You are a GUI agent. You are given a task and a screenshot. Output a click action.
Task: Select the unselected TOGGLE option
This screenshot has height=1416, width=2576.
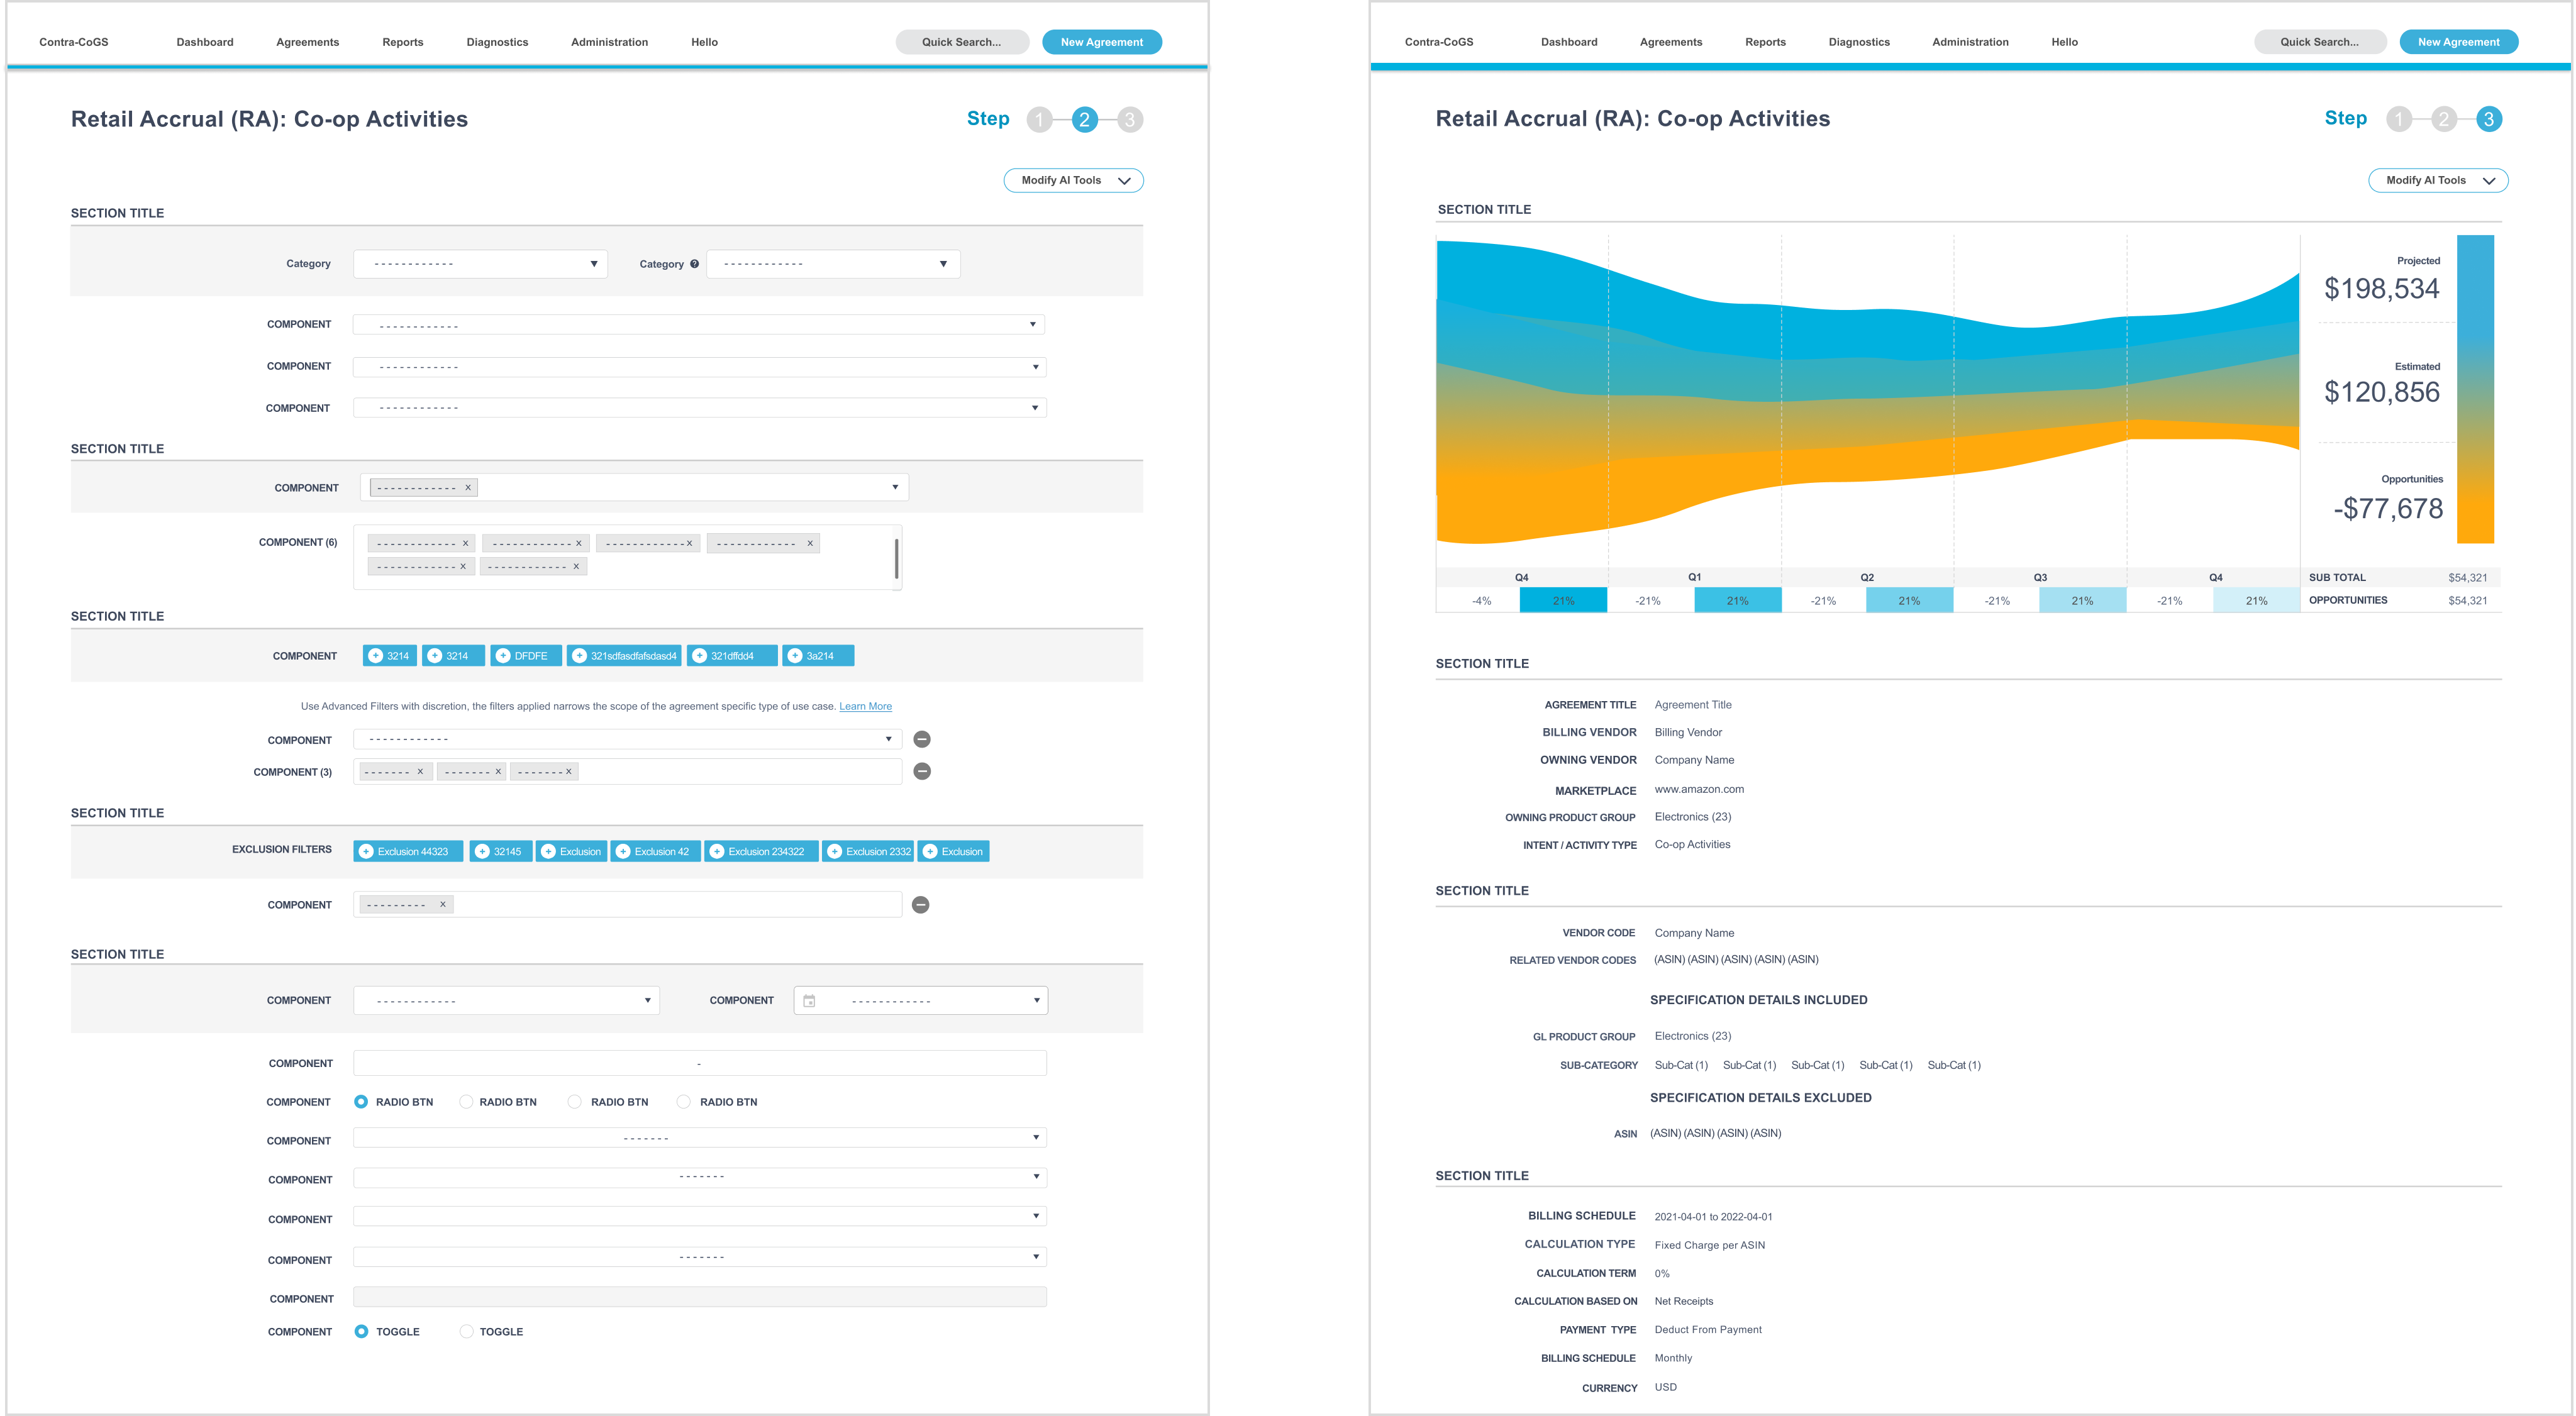466,1332
